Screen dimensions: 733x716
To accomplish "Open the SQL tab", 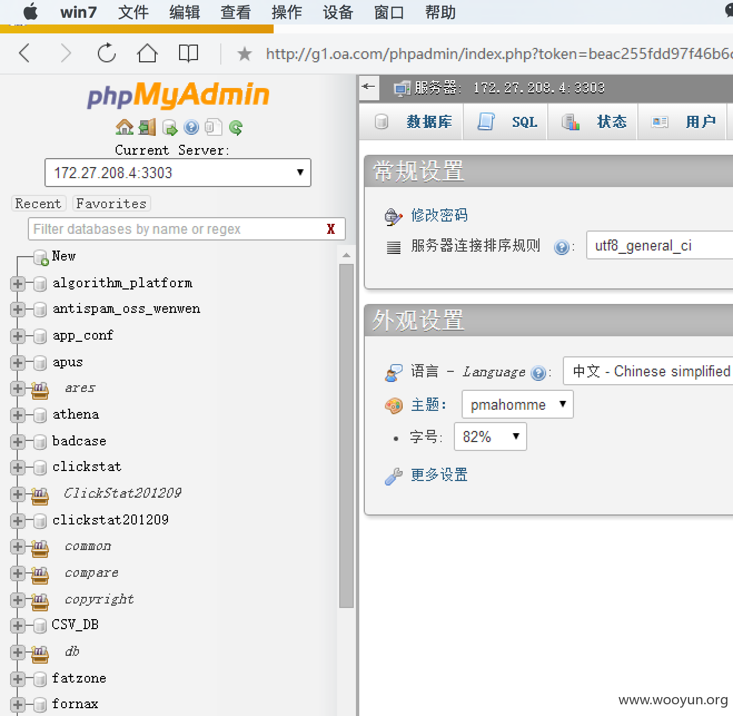I will (506, 121).
